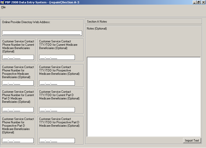Click TTY/TDD for Prospective Part D field
This screenshot has height=148, width=206.
(57, 141)
